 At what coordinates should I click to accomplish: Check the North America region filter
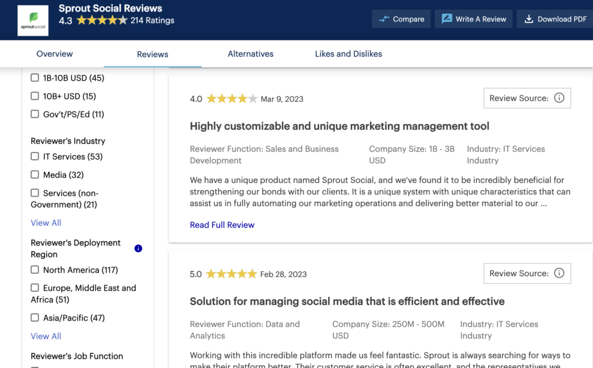pyautogui.click(x=35, y=270)
